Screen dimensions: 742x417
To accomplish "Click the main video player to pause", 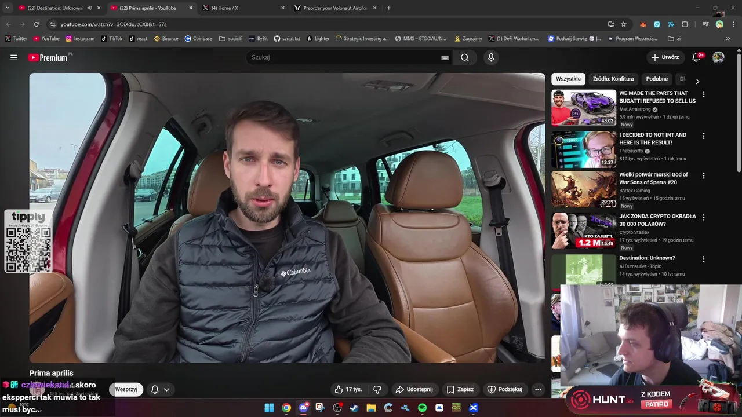I will point(287,218).
